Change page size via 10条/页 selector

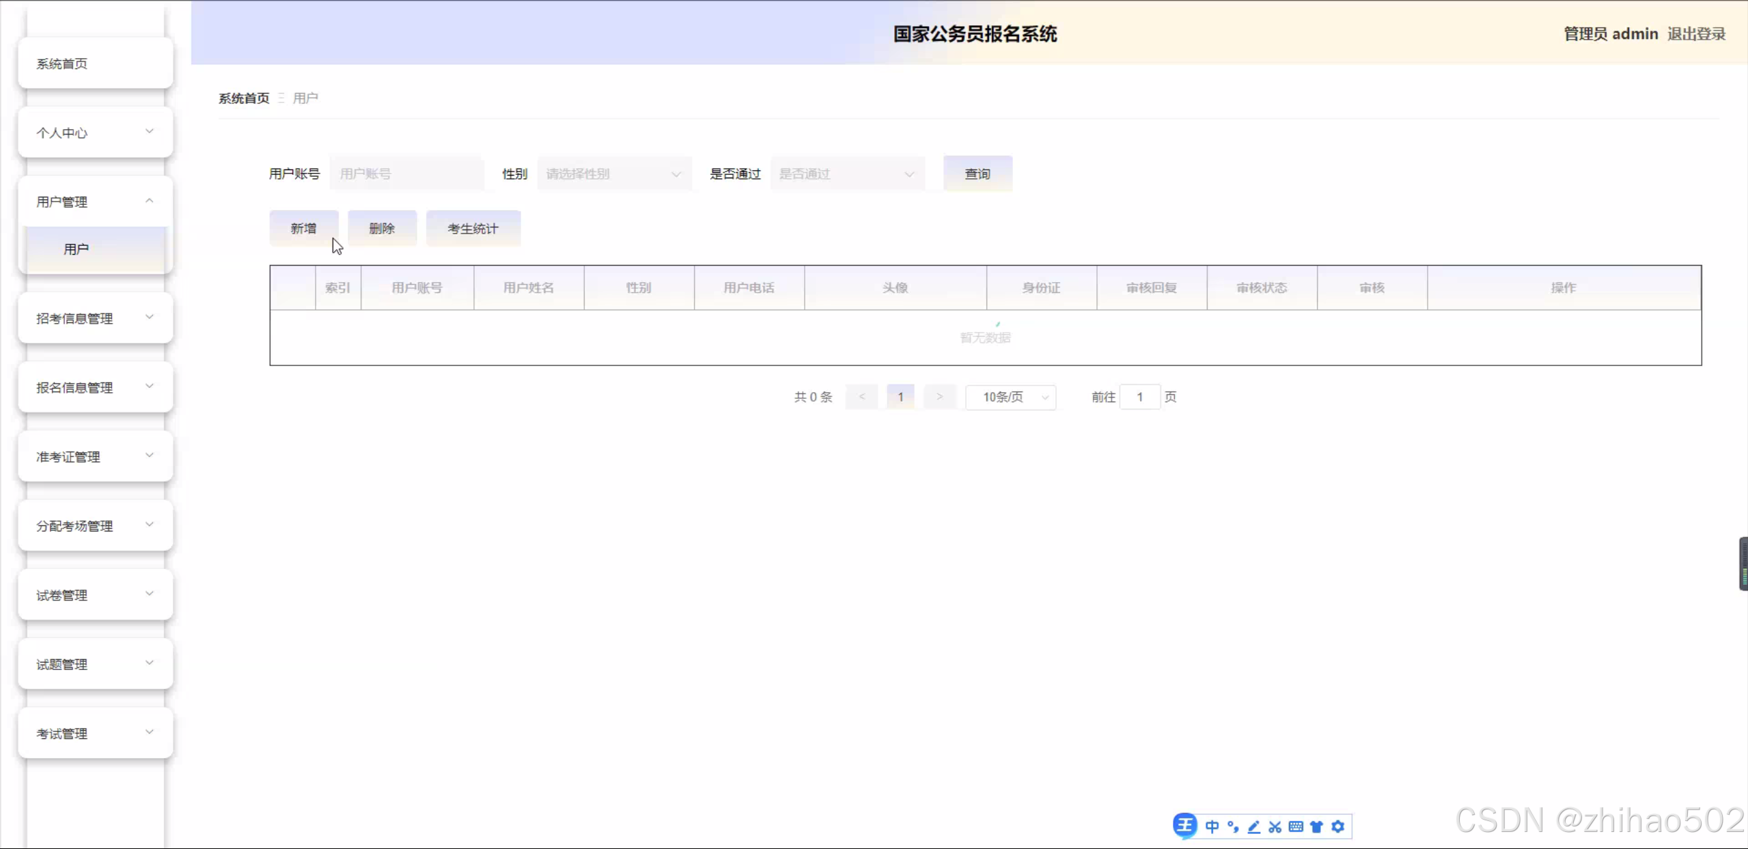tap(1010, 397)
